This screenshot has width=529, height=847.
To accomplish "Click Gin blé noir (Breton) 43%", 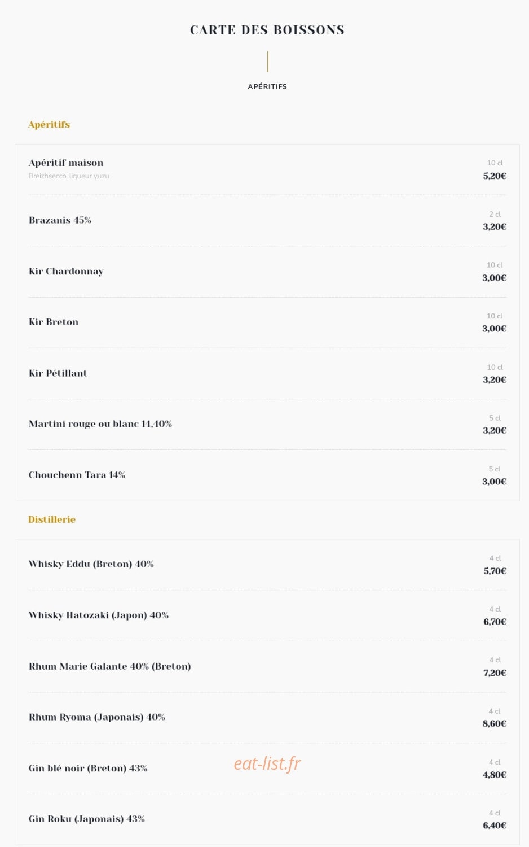I will click(88, 768).
